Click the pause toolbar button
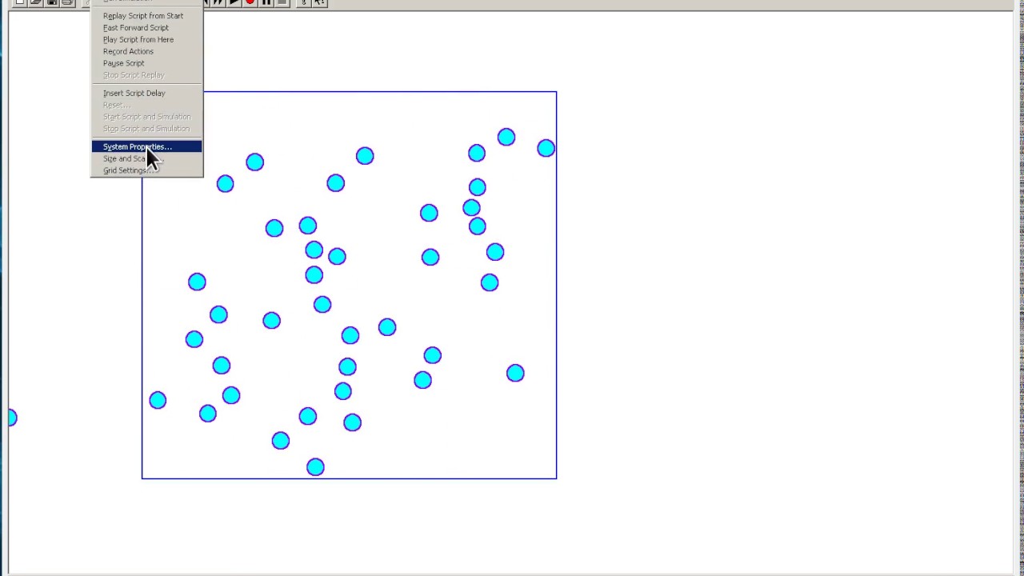1024x576 pixels. [x=266, y=2]
